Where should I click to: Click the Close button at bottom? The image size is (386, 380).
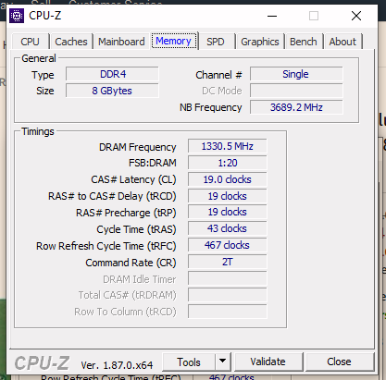tap(340, 362)
